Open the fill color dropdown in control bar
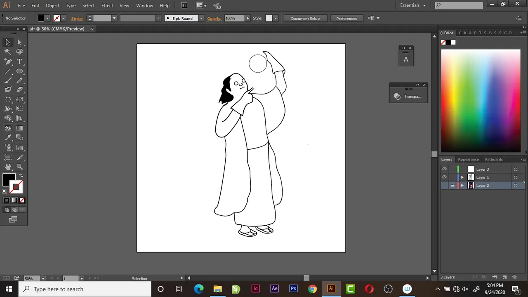Screen dimensions: 528x297 [47, 18]
